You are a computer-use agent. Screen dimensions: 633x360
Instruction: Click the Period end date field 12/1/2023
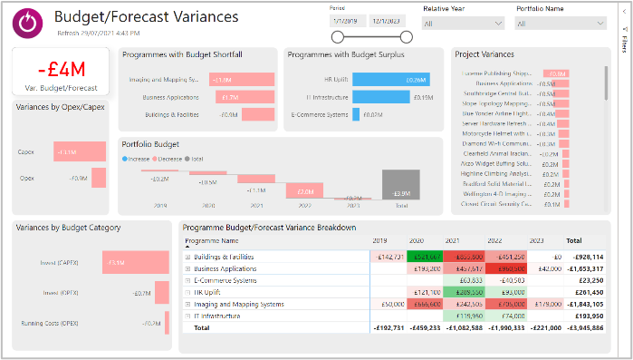click(x=388, y=21)
